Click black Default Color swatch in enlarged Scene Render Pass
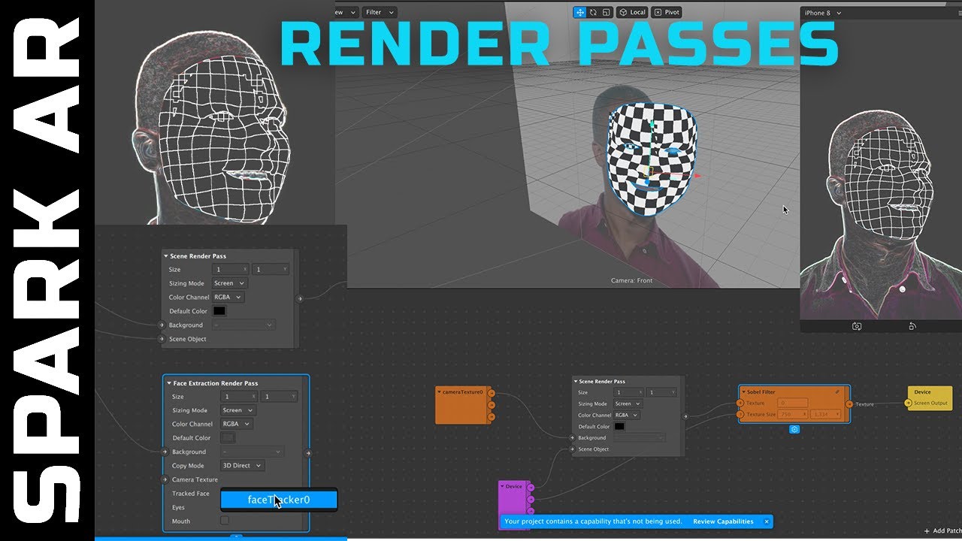 219,311
